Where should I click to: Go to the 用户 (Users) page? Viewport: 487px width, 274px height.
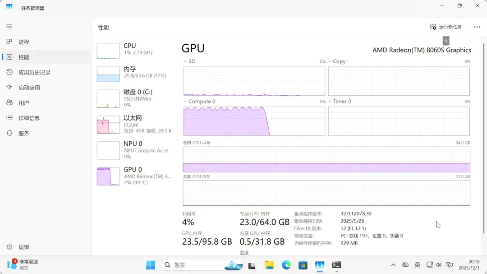tap(23, 103)
